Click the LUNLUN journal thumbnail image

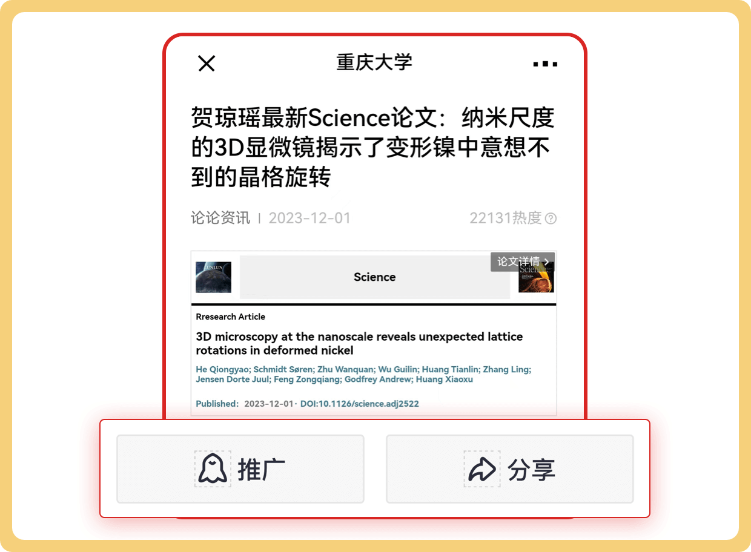[213, 277]
